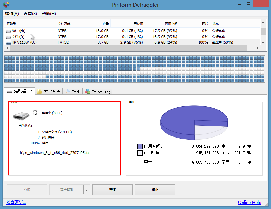Viewport: 271px width, 209px height.
Task: Click the 碎片整理 defrag button
Action: [x=66, y=190]
